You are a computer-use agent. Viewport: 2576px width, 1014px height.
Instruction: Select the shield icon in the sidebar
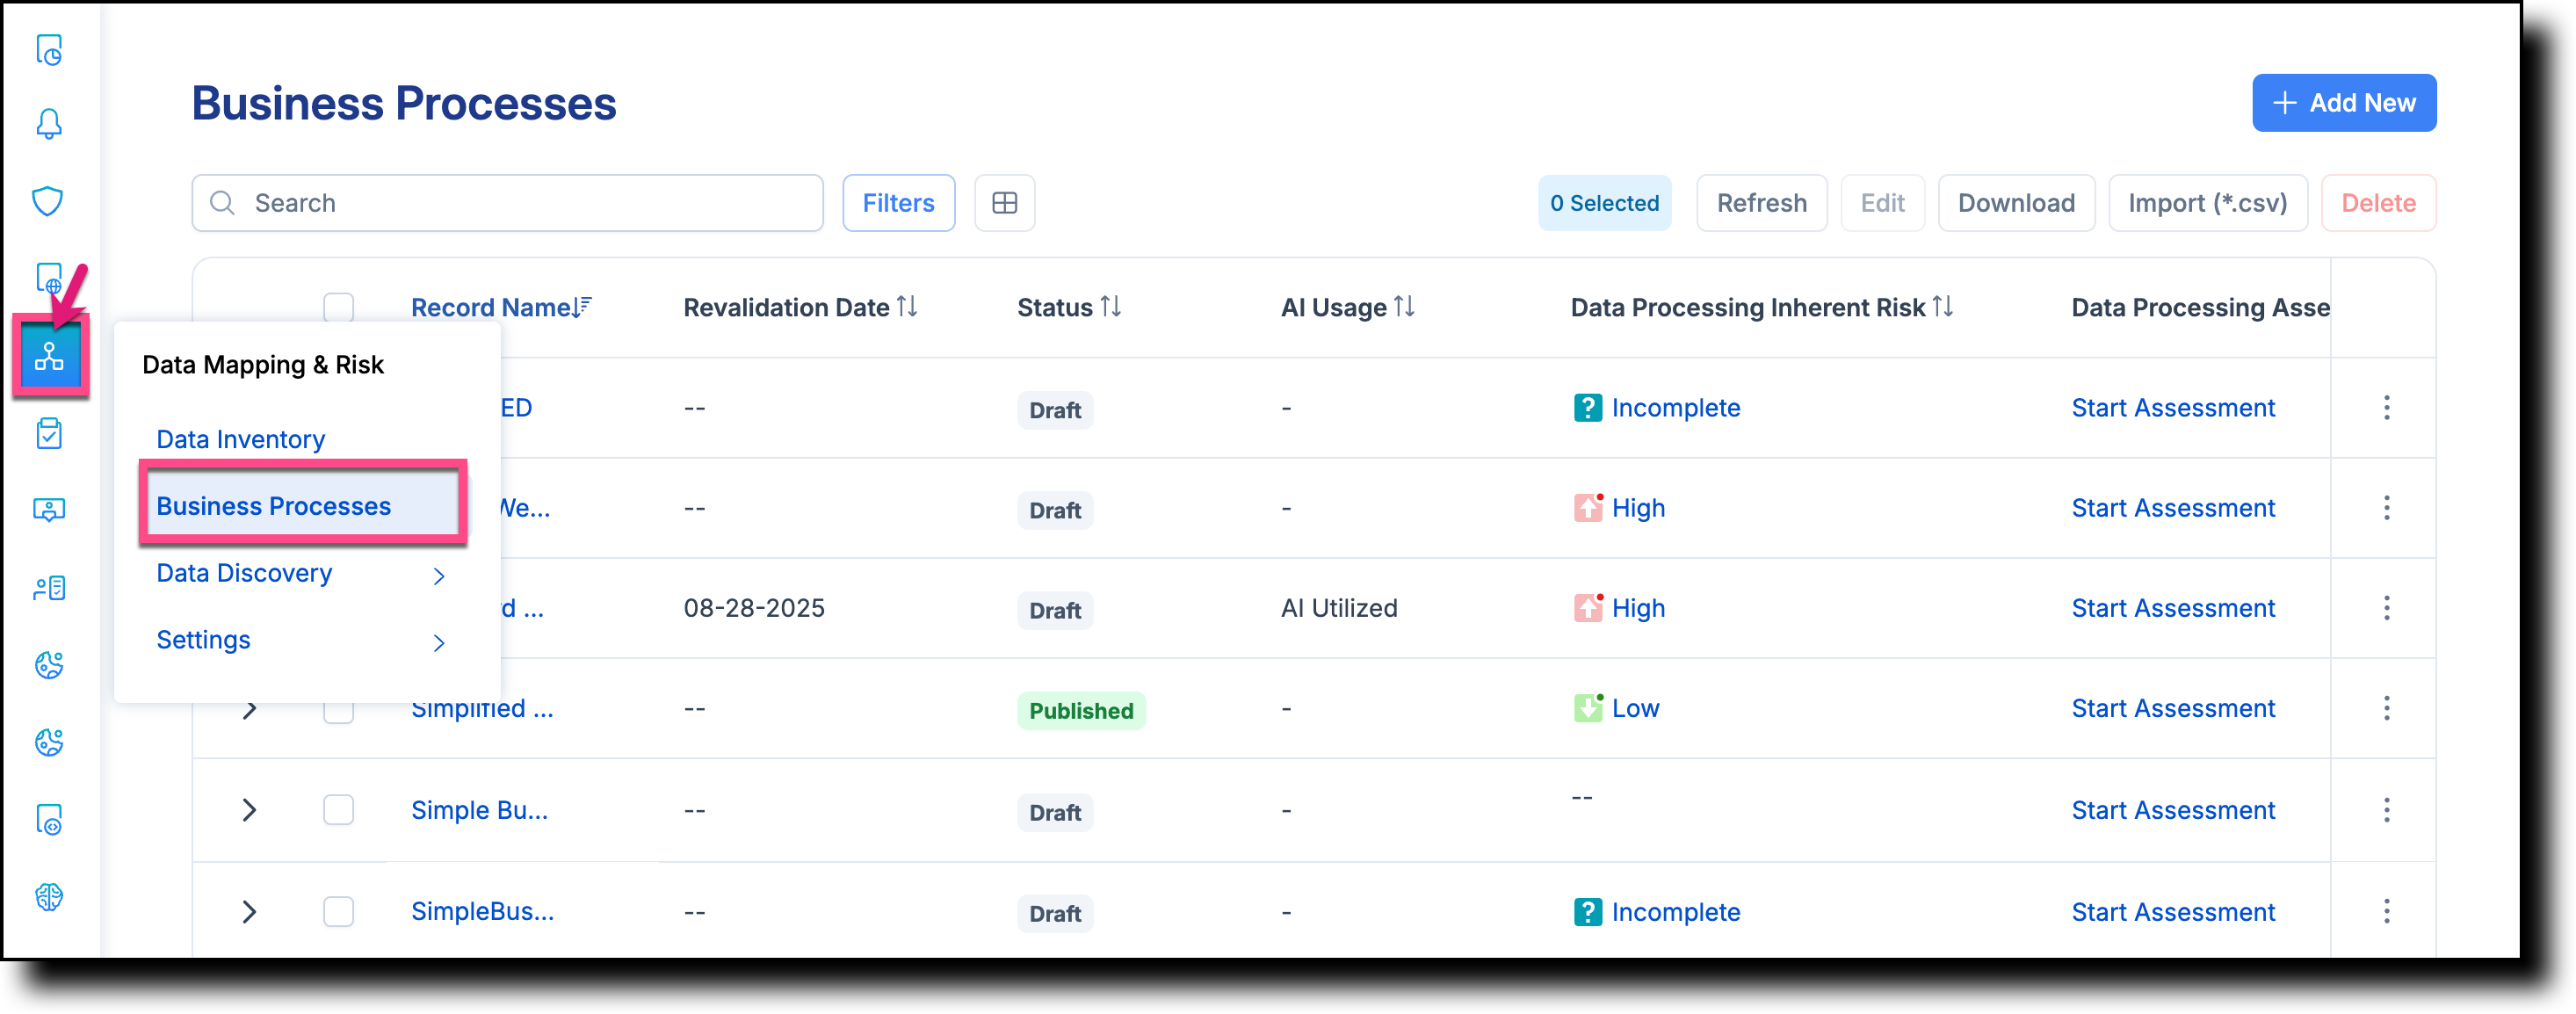(48, 201)
